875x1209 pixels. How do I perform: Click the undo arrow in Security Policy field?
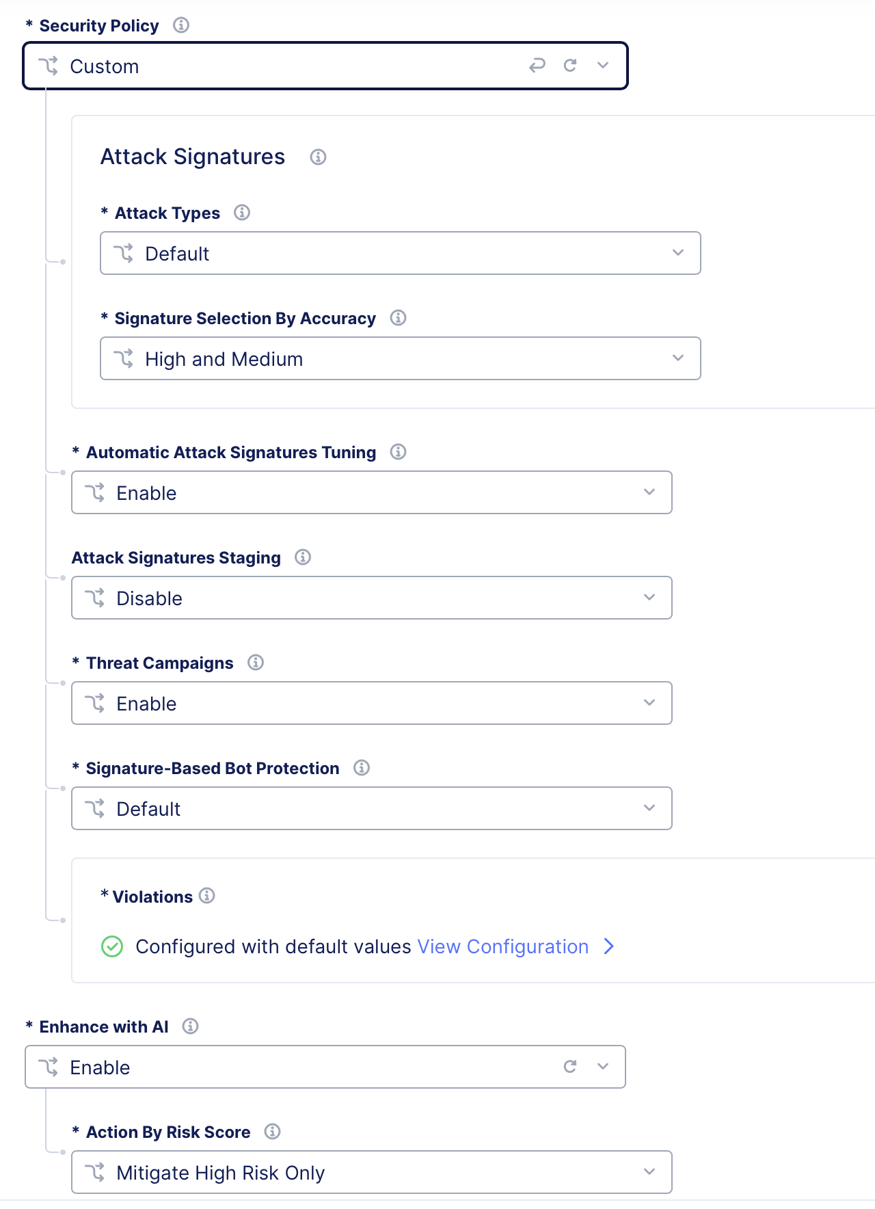pos(538,65)
